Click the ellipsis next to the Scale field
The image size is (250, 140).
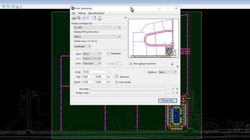click(x=110, y=72)
